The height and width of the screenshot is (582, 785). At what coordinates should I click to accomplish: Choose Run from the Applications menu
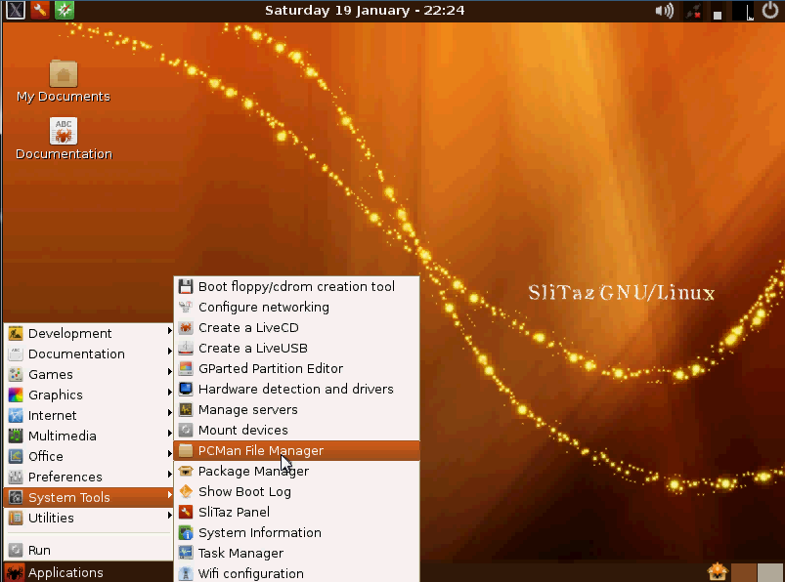(89, 551)
